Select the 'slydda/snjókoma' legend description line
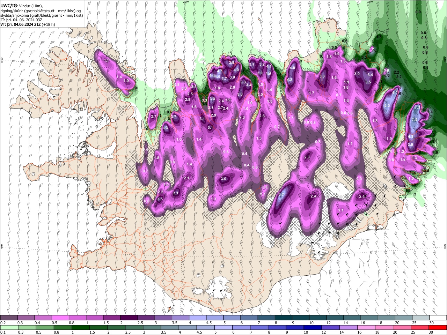 click(42, 15)
